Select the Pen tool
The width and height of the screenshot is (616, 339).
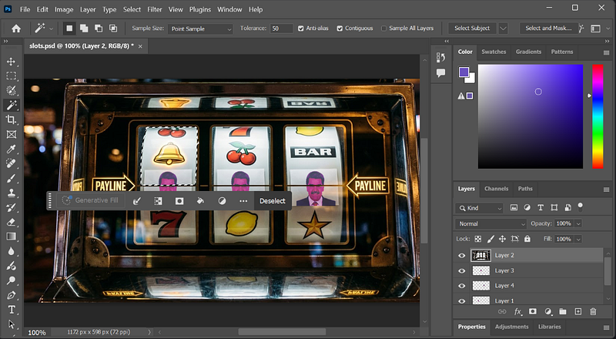pyautogui.click(x=11, y=295)
